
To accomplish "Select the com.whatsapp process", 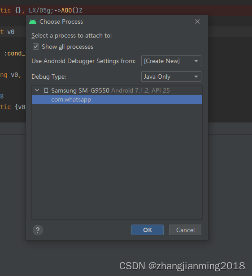I will point(117,99).
